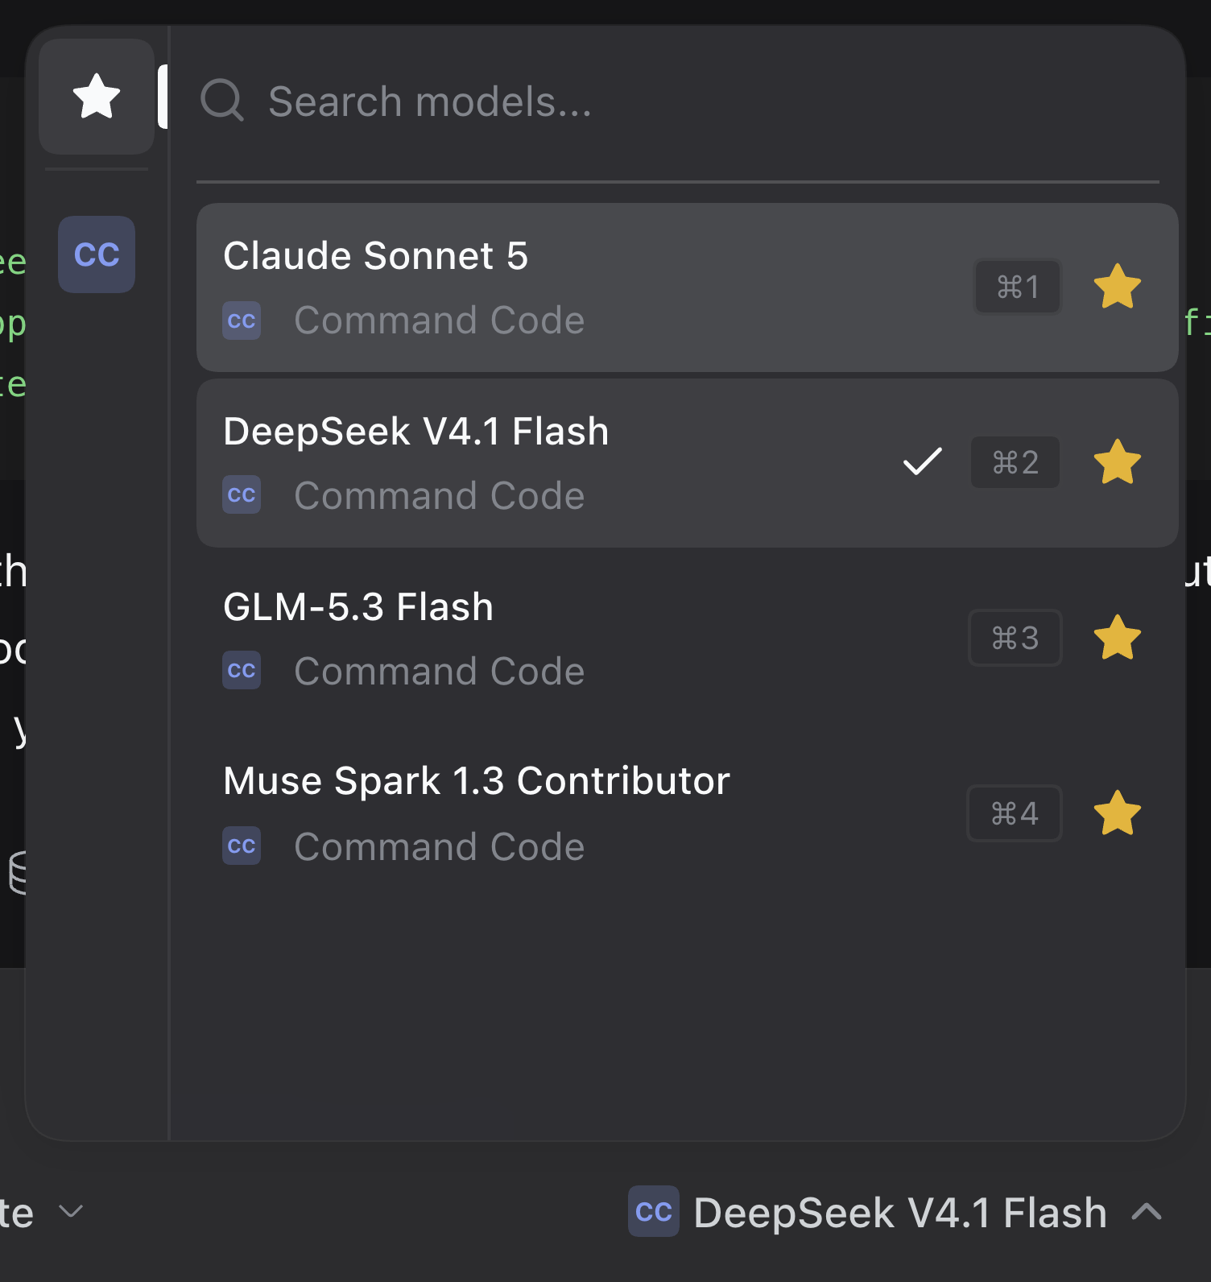The height and width of the screenshot is (1282, 1211).
Task: Click the 'Command Code' text under DeepSeek V4.1 Flash row
Action: [440, 496]
